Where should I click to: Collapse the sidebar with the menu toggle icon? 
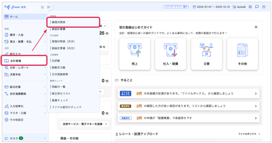point(48,7)
